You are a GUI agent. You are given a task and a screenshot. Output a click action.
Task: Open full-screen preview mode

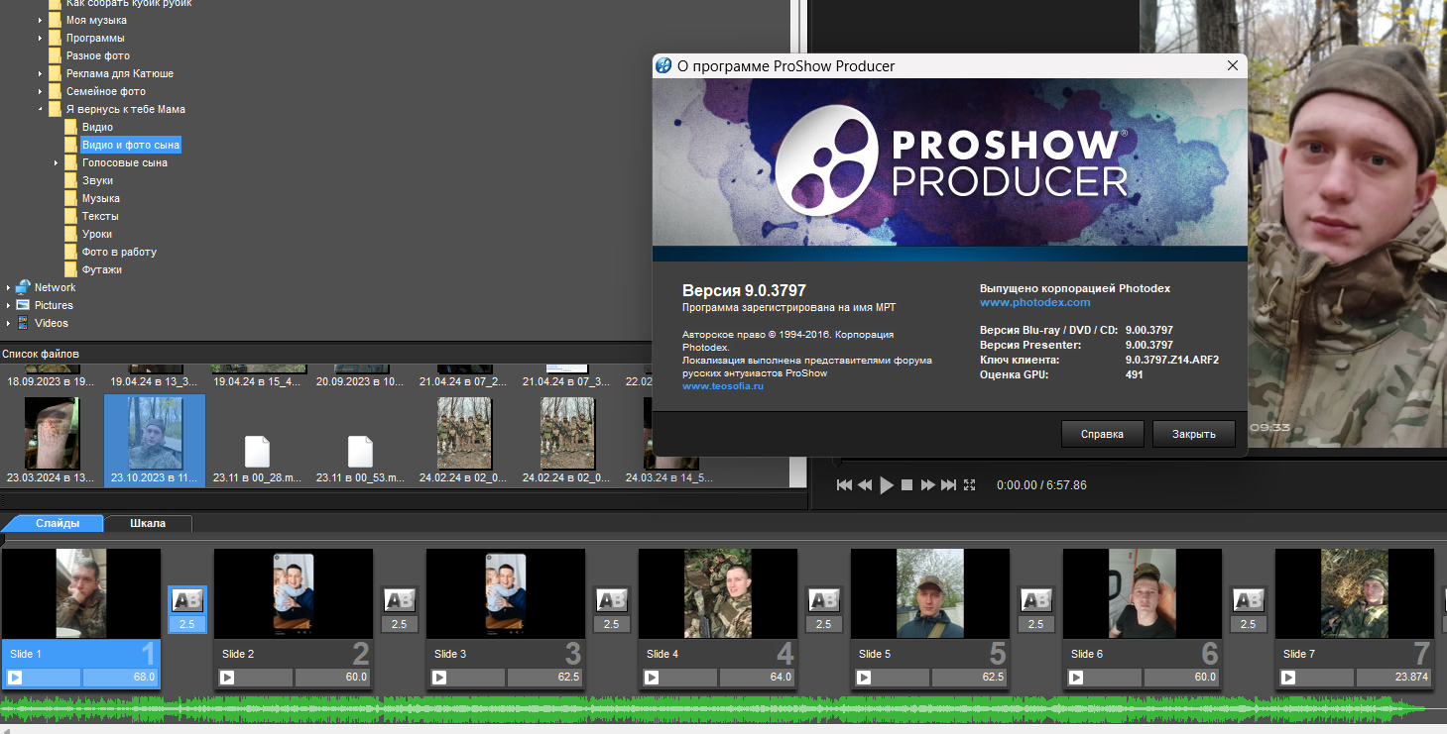(970, 485)
